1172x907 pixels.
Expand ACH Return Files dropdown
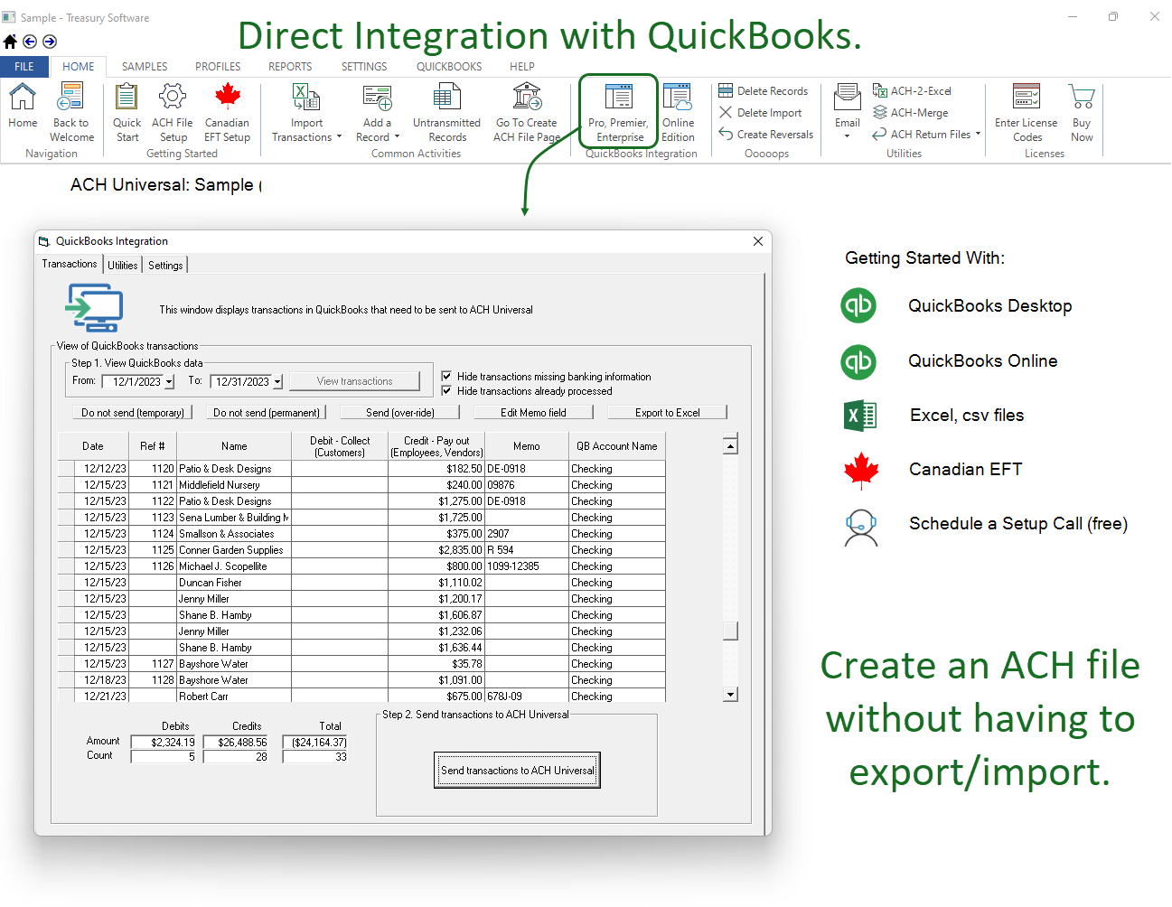[978, 134]
